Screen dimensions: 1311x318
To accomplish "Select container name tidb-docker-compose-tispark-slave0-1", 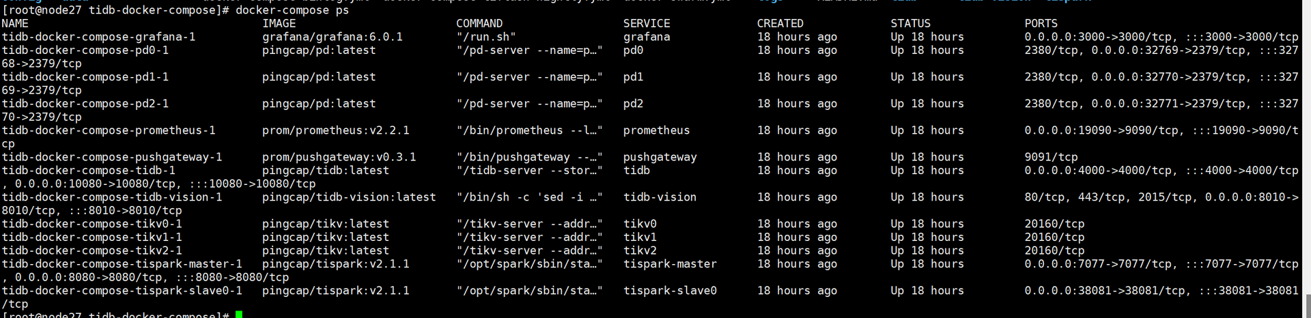I will tap(122, 291).
